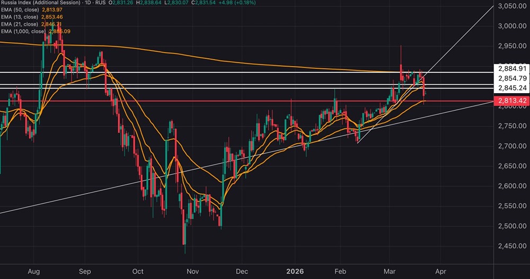The width and height of the screenshot is (530, 279).
Task: Click the 2,750.00 price axis tick
Action: pyautogui.click(x=513, y=126)
